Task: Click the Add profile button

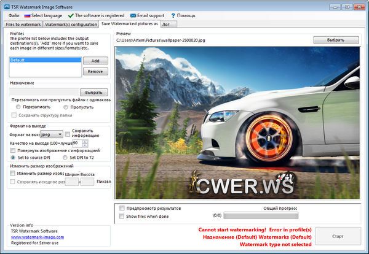Action: click(95, 61)
